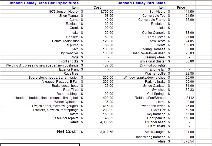Screen dimensions: 212x146
Task: Click the 'Price' column header cell
Action: pos(181,8)
